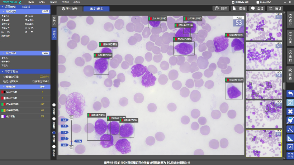Viewport: 294px width, 165px height.
Task: Select cell class row with count 76
Action: coord(25,116)
